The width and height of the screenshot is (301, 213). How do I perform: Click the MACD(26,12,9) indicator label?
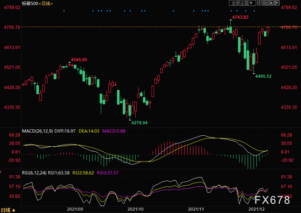point(37,131)
